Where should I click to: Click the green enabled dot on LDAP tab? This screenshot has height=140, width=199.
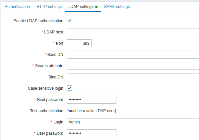(x=96, y=7)
